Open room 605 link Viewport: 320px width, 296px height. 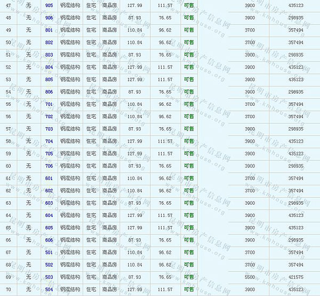pos(49,228)
